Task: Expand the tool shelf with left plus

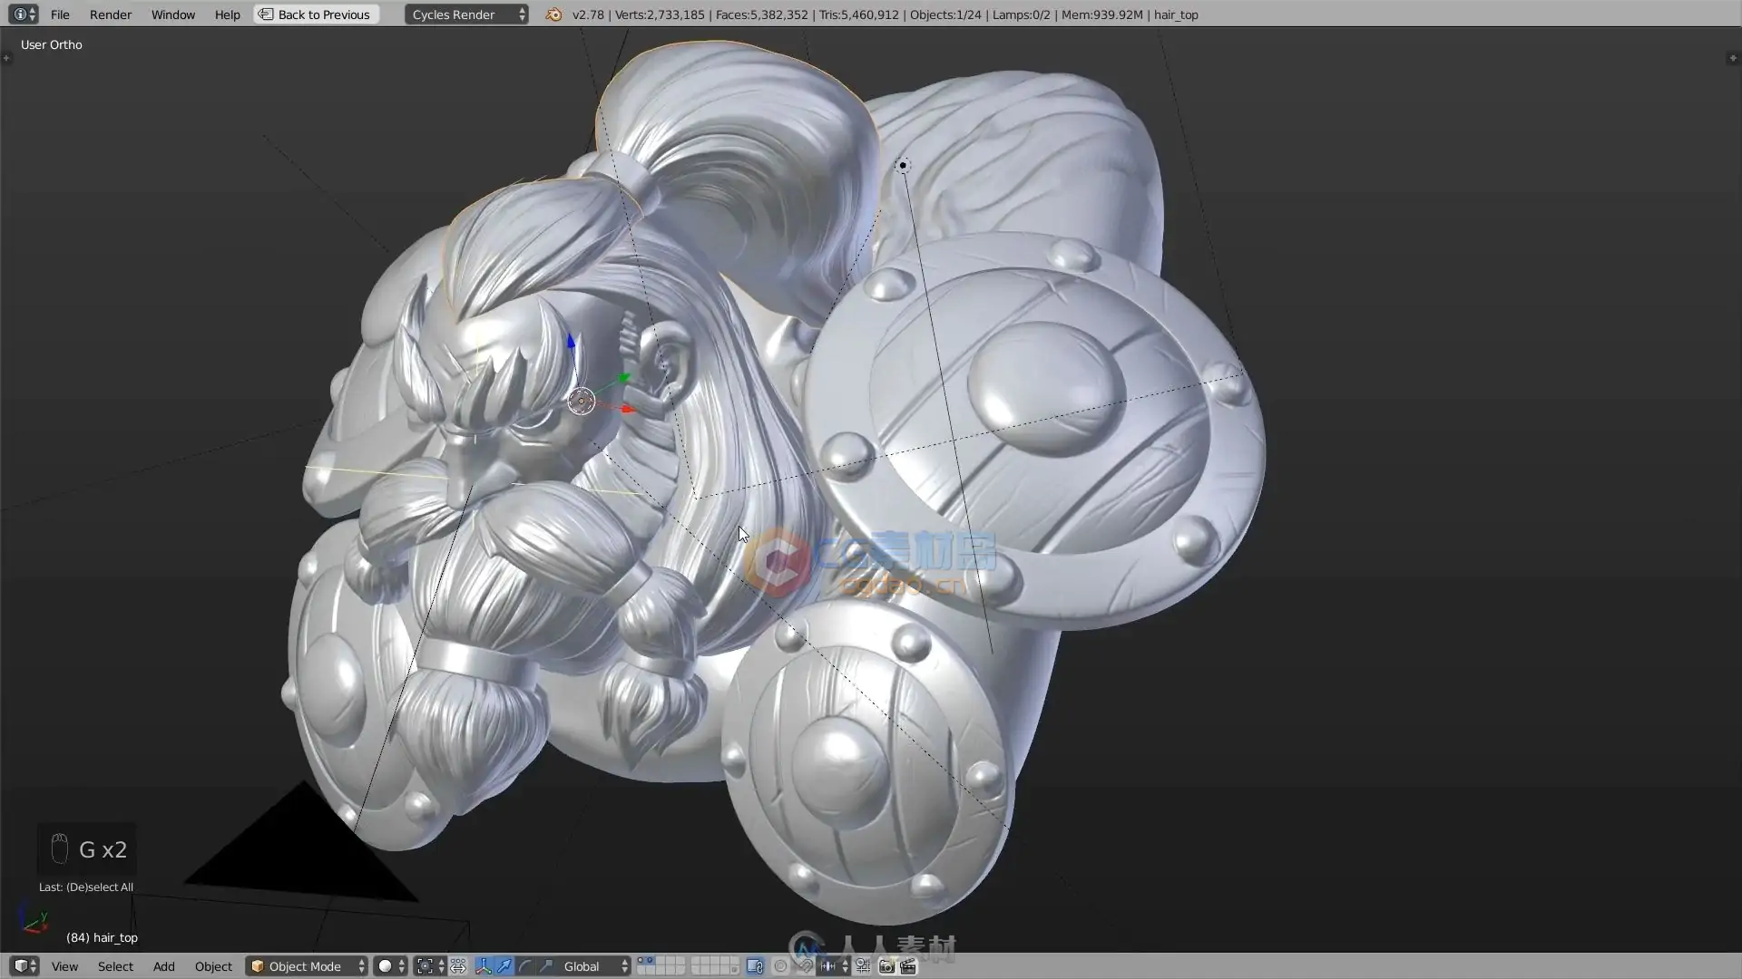Action: (x=6, y=58)
